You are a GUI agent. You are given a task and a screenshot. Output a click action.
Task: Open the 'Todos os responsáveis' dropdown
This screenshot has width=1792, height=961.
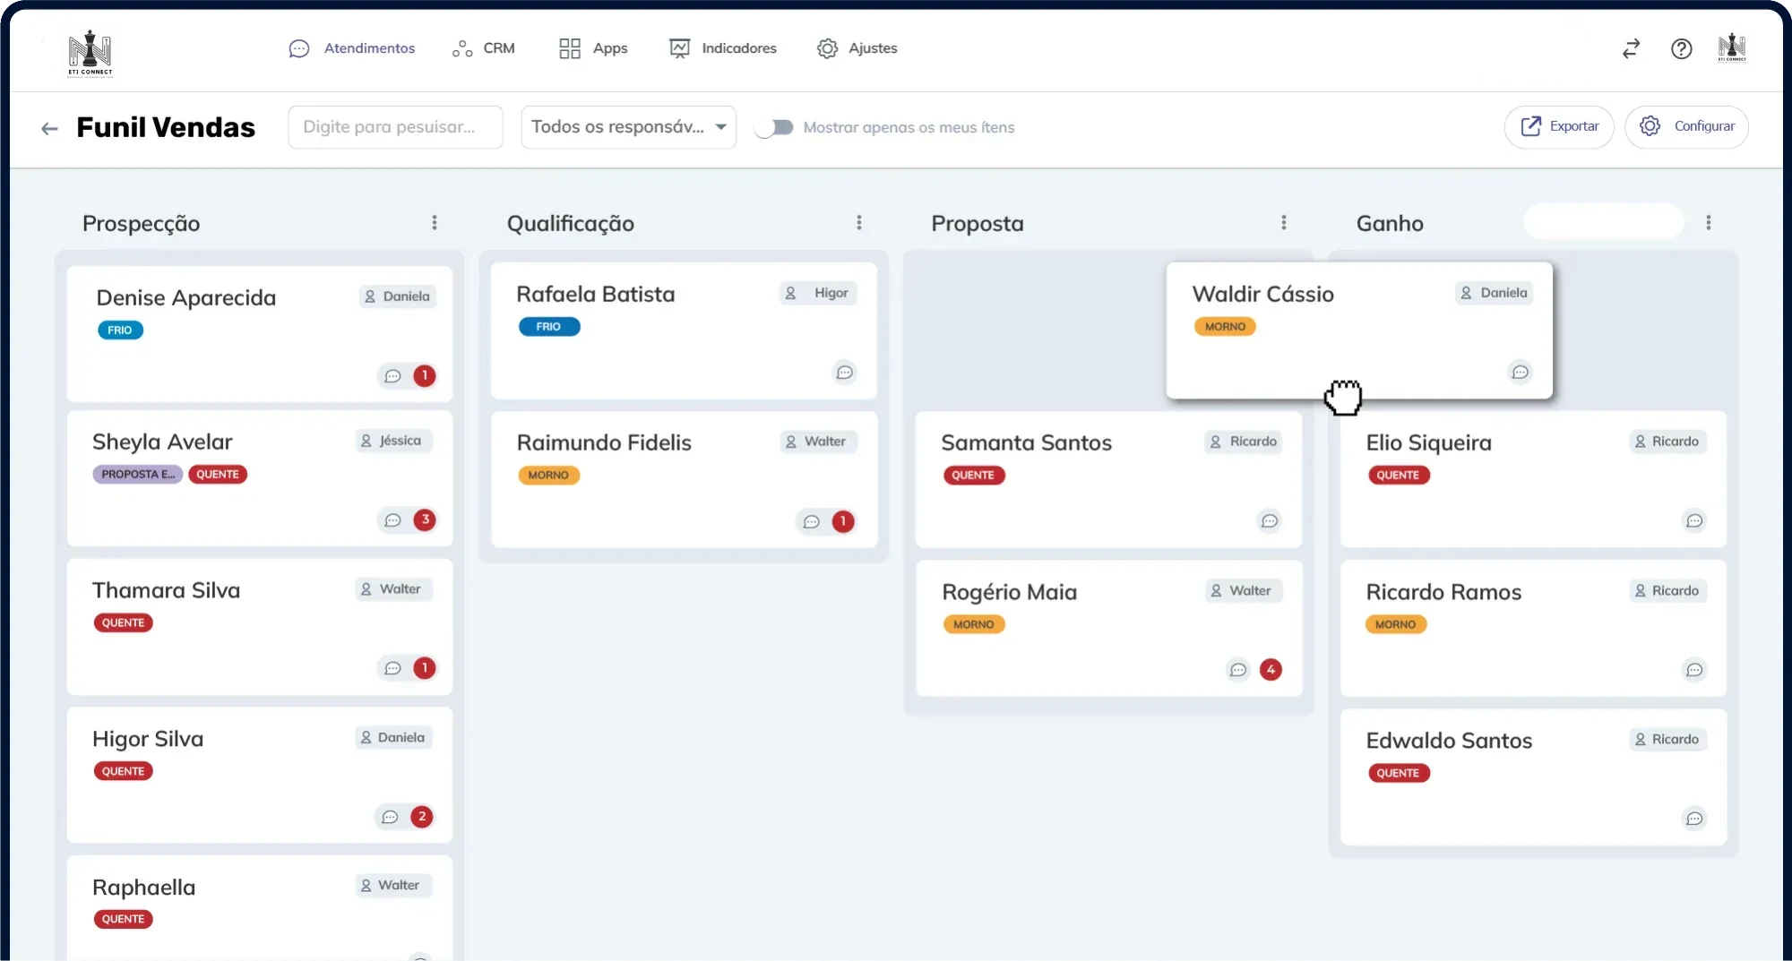pos(628,127)
